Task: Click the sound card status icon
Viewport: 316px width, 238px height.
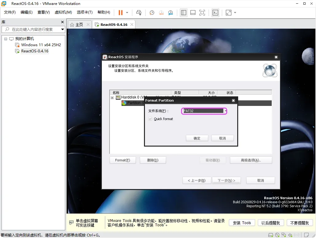Action: [x=290, y=235]
